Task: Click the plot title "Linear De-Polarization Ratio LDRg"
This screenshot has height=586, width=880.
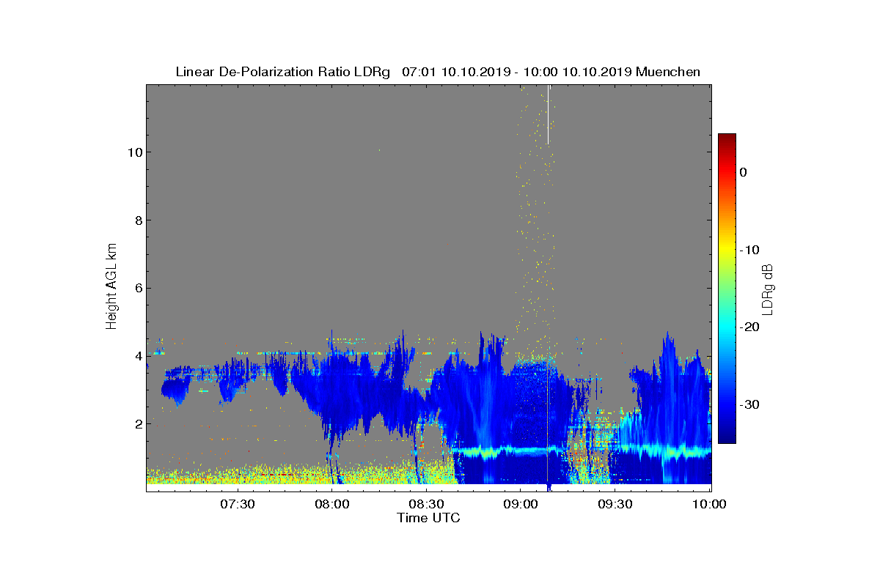Action: coord(284,72)
